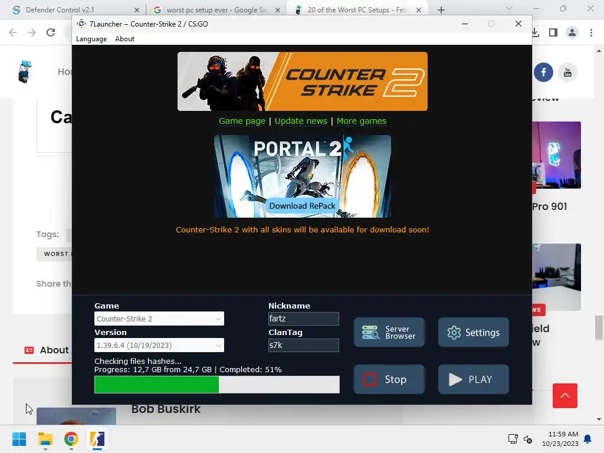
Task: Toggle Chrome side panel icon
Action: (553, 32)
